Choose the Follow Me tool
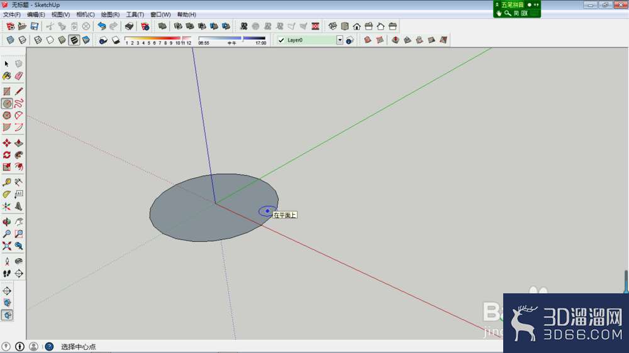The height and width of the screenshot is (353, 629). 19,155
